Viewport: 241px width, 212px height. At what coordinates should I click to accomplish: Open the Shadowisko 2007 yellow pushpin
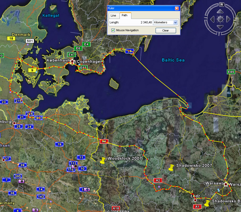pos(171,167)
